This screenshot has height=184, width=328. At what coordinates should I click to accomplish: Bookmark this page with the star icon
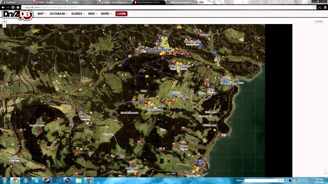pyautogui.click(x=314, y=7)
